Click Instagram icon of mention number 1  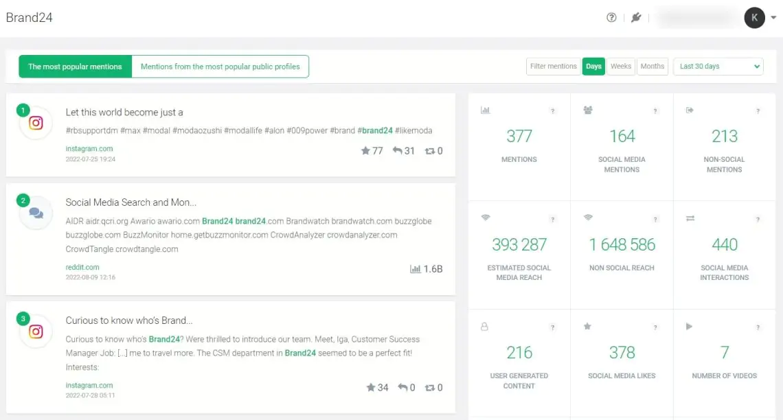point(36,123)
